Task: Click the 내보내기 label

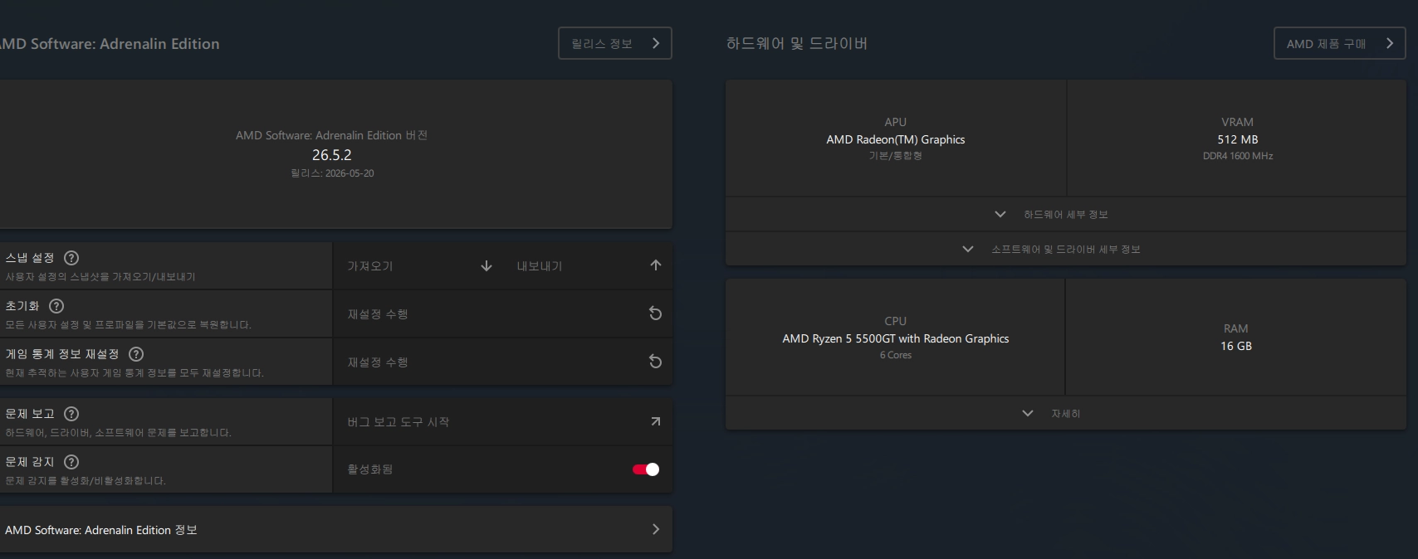Action: click(540, 266)
